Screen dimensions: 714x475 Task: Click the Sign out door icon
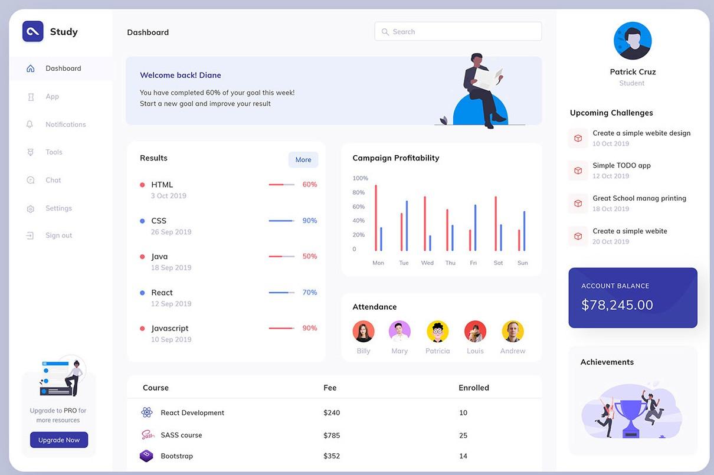coord(31,235)
